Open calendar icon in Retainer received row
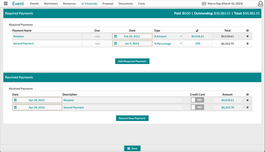 (15, 100)
